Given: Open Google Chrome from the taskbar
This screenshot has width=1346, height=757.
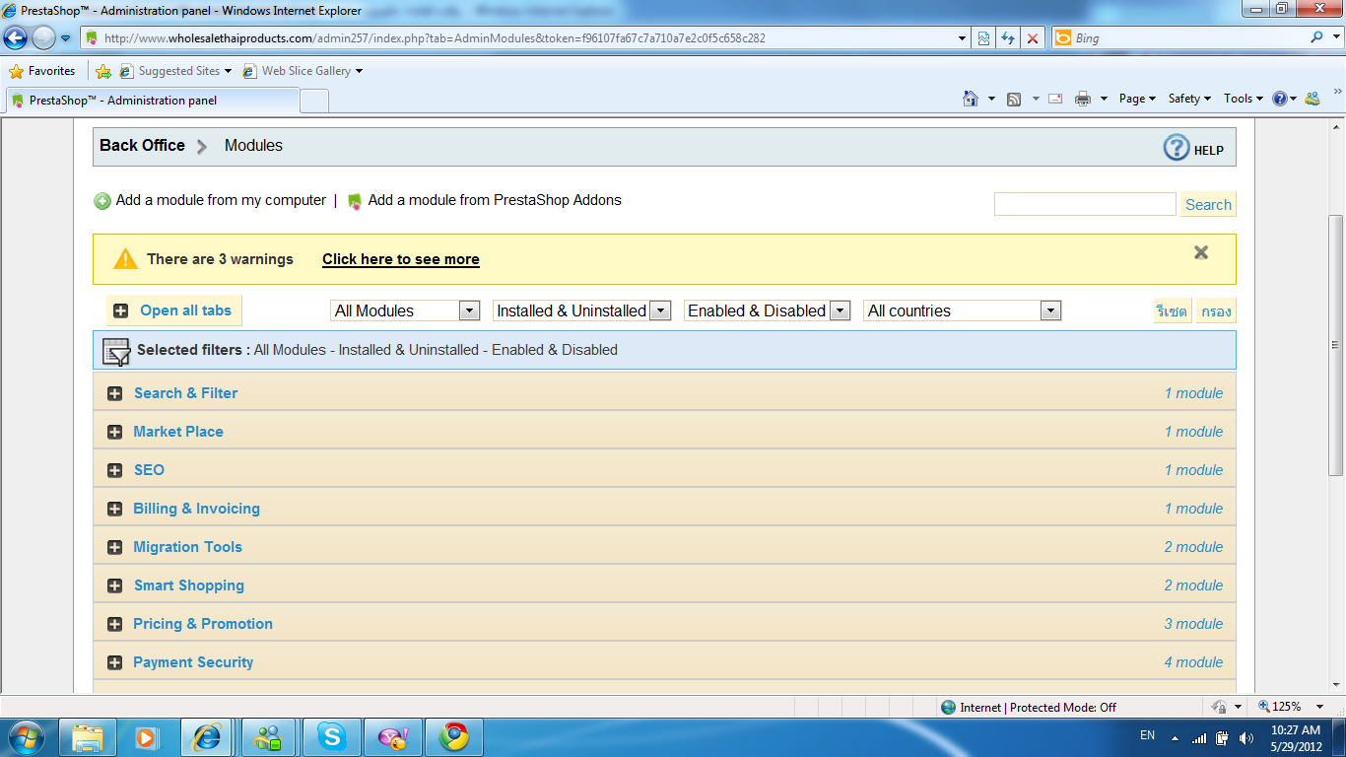Looking at the screenshot, I should 454,737.
